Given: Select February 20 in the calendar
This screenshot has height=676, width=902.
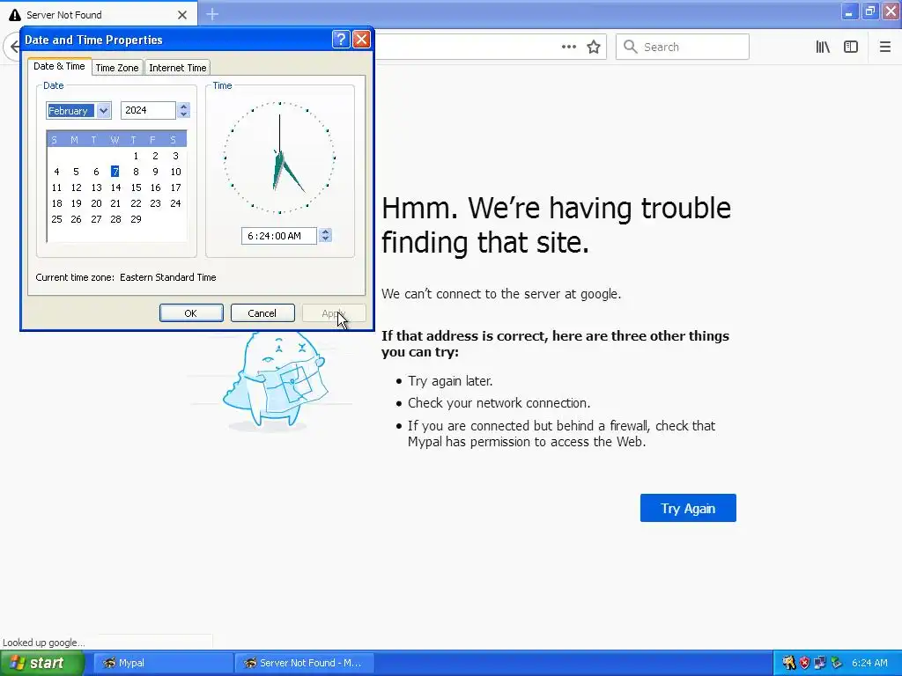Looking at the screenshot, I should point(96,203).
